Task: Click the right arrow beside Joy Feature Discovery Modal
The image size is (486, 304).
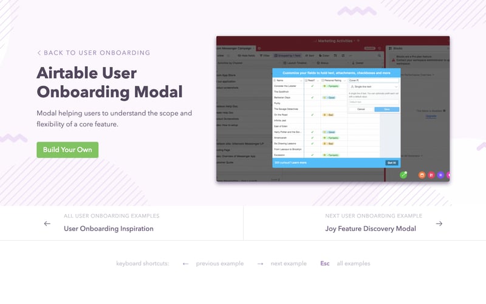Action: [x=439, y=223]
